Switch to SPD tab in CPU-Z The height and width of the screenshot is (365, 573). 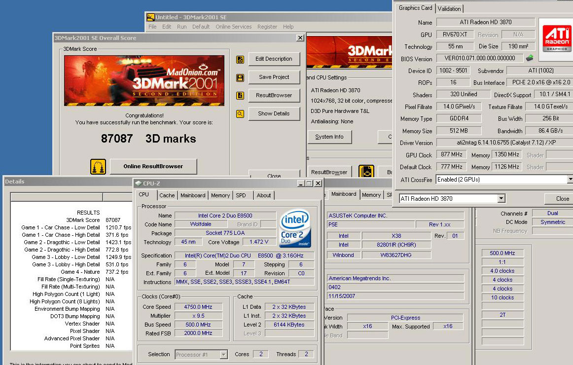coord(241,195)
